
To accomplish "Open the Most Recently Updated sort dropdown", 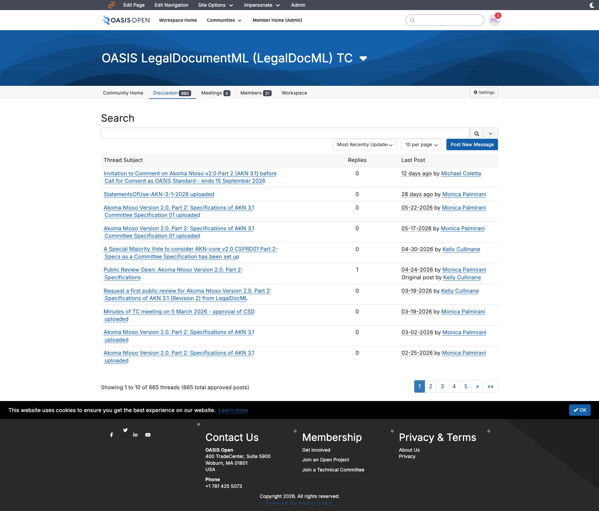I will click(x=365, y=145).
